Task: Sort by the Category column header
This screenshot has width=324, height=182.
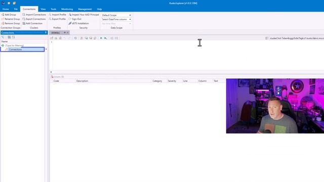Action: 157,81
